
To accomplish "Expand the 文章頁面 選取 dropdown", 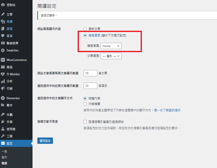I will 111,56.
